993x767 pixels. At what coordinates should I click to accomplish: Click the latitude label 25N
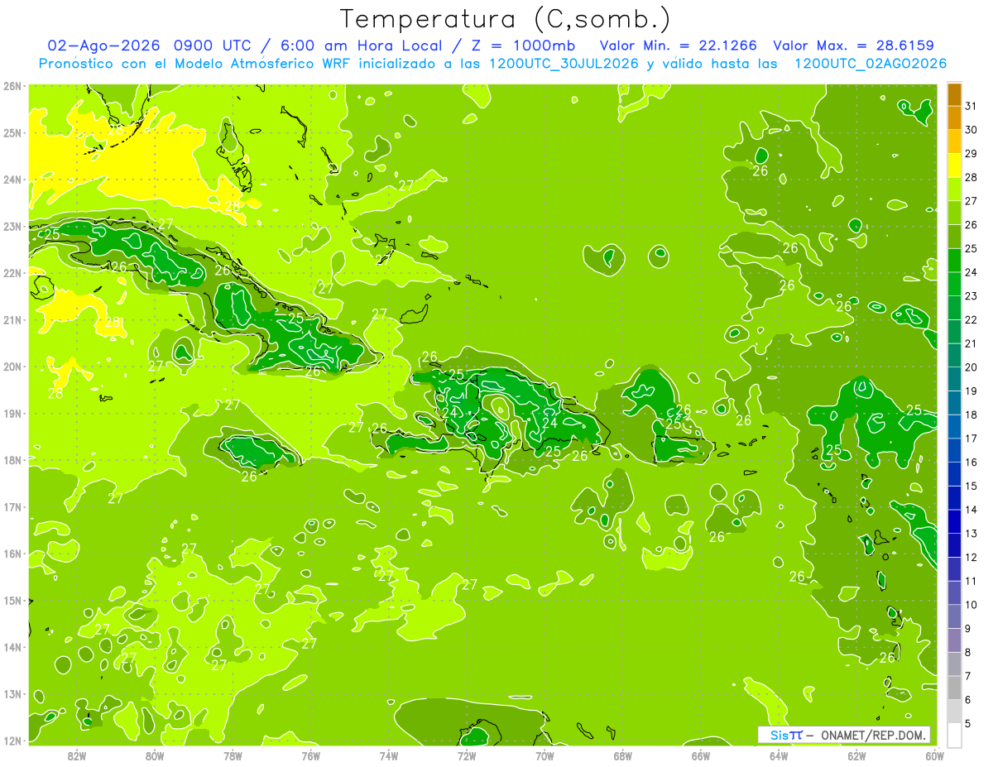[x=13, y=132]
